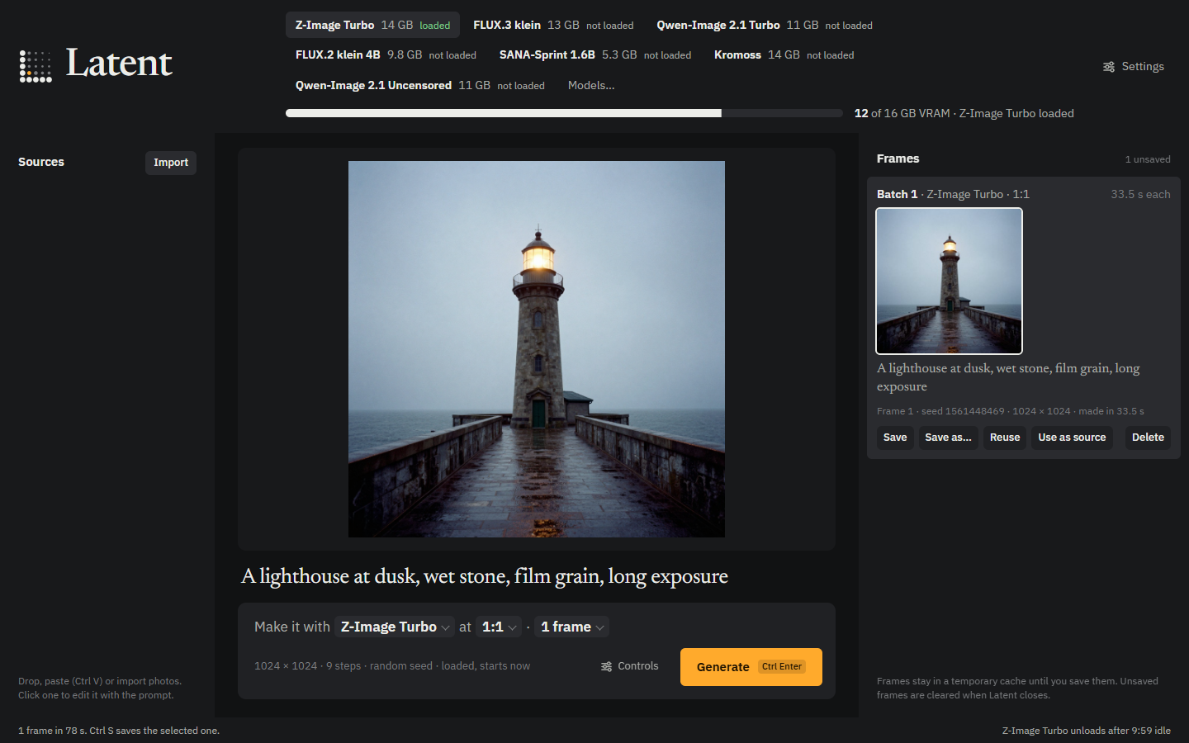This screenshot has height=743, width=1189.
Task: Expand the 1 frame count dropdown
Action: 572,627
